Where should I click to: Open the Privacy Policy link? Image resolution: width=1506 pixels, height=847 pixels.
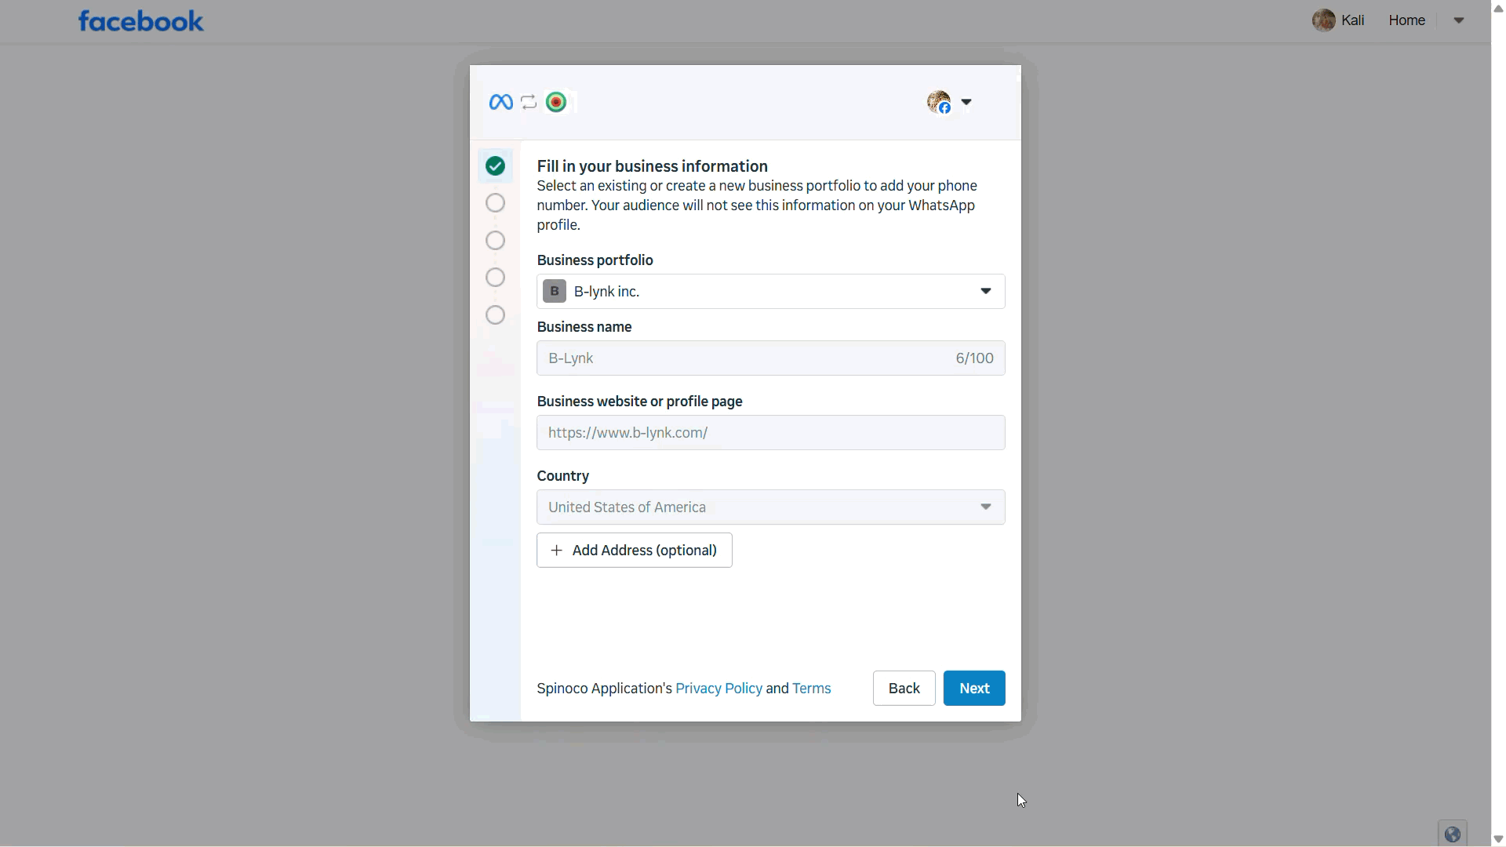click(x=718, y=689)
